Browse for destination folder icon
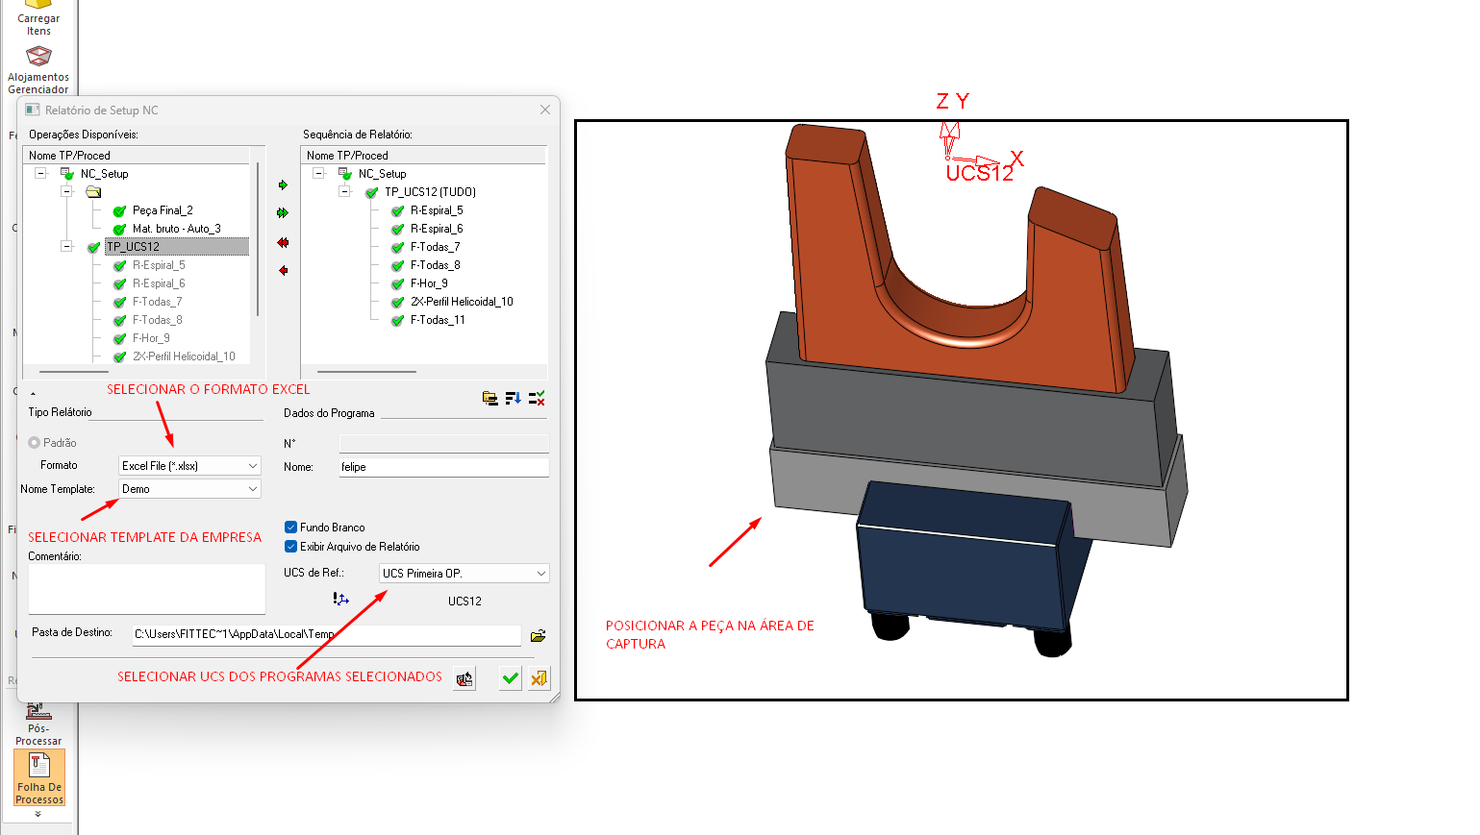 pos(539,635)
